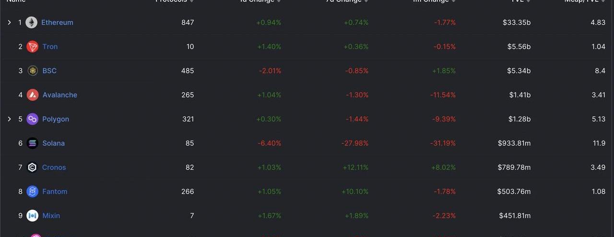Follow the Solana chain link

[x=53, y=143]
